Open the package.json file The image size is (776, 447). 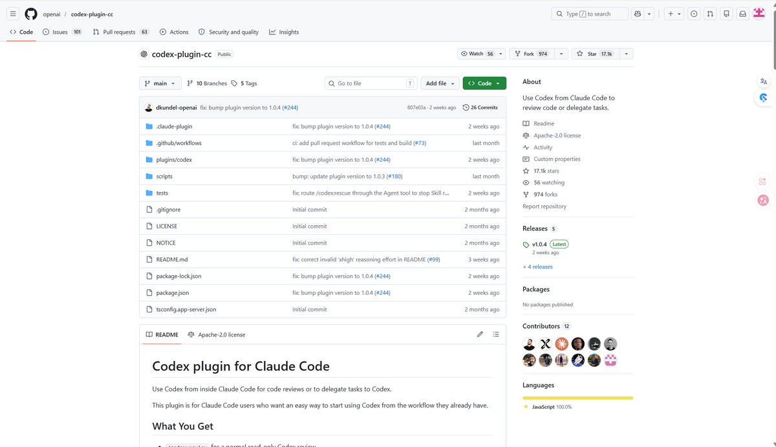coord(173,293)
